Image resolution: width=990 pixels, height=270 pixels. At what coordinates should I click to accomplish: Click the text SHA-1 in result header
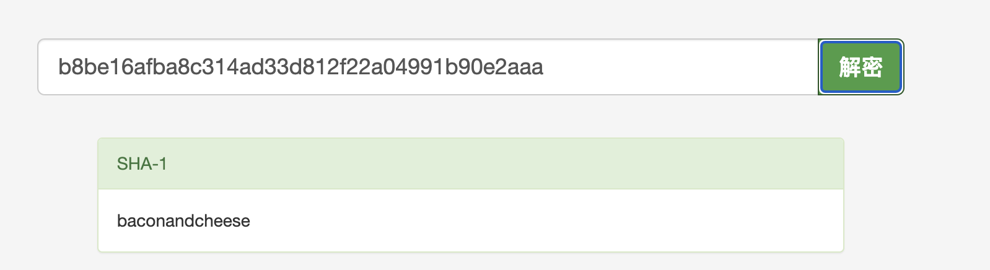(x=142, y=164)
